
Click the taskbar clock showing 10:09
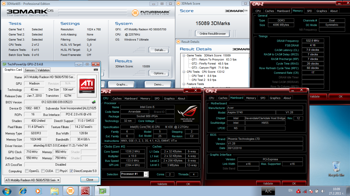[336, 191]
